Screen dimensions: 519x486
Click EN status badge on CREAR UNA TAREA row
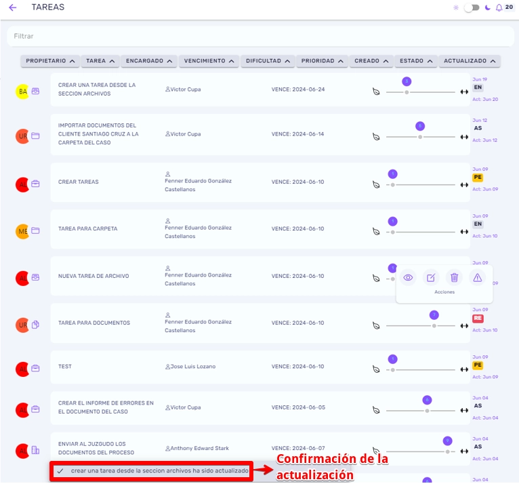click(x=478, y=87)
